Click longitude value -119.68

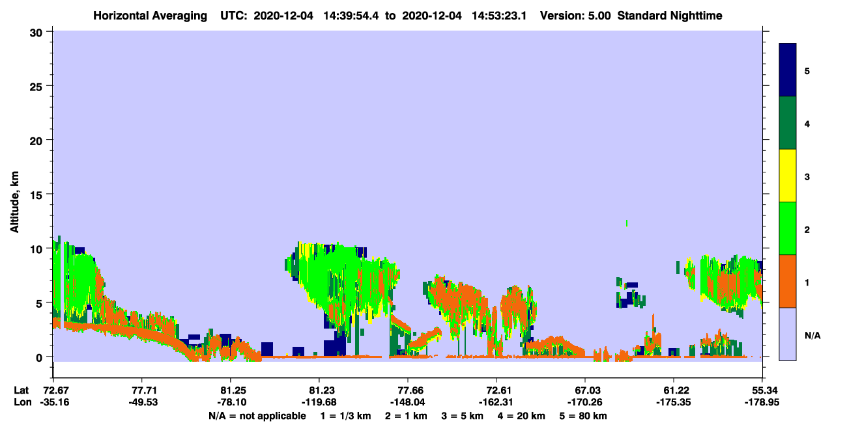pyautogui.click(x=319, y=402)
